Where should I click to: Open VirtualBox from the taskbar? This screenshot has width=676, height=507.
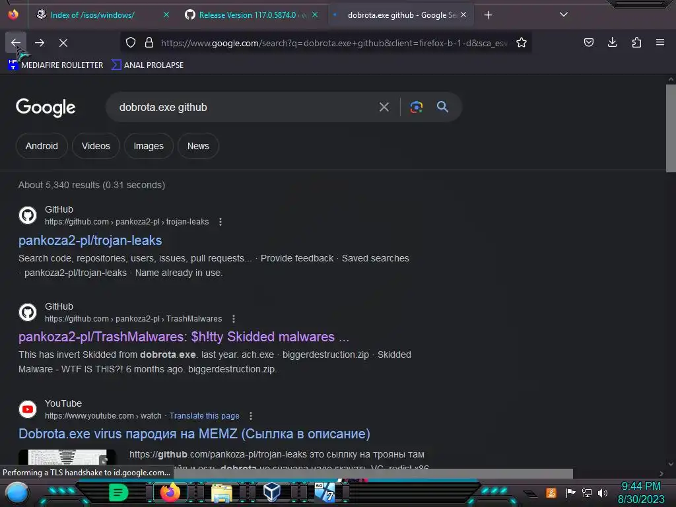[x=271, y=492]
